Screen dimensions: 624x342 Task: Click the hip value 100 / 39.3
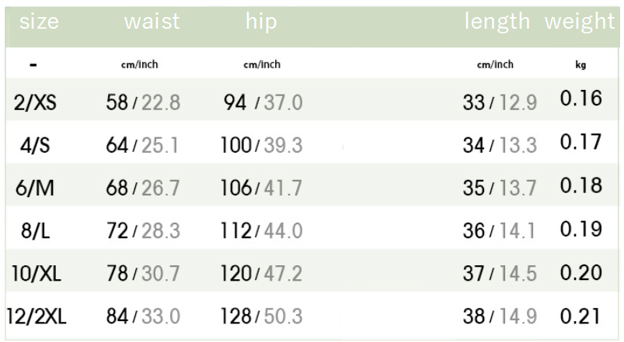[x=261, y=145]
